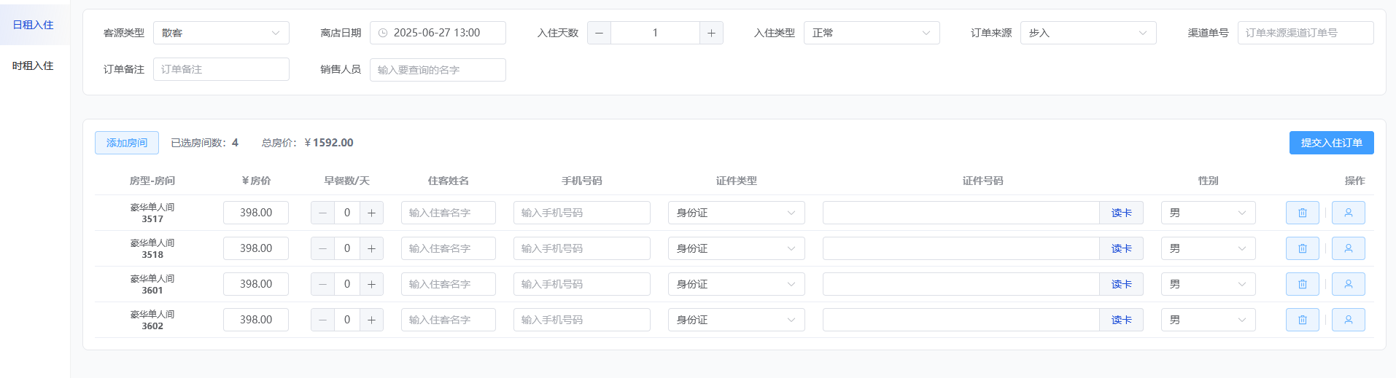Open 性别 dropdown for room 3517

tap(1209, 213)
